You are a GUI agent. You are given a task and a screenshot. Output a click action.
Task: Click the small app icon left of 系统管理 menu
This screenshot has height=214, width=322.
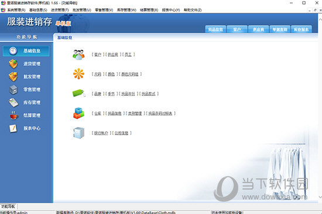click(x=3, y=10)
